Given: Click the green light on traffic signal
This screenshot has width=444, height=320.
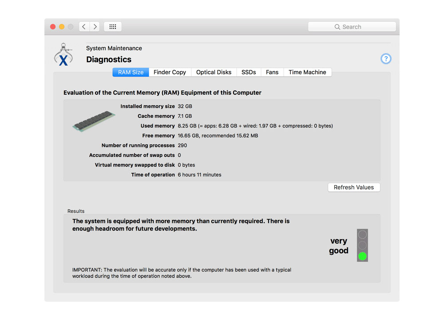Looking at the screenshot, I should click(363, 256).
